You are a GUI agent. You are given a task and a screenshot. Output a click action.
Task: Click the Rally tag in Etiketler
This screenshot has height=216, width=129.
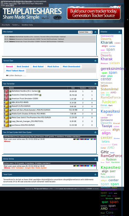(103, 174)
